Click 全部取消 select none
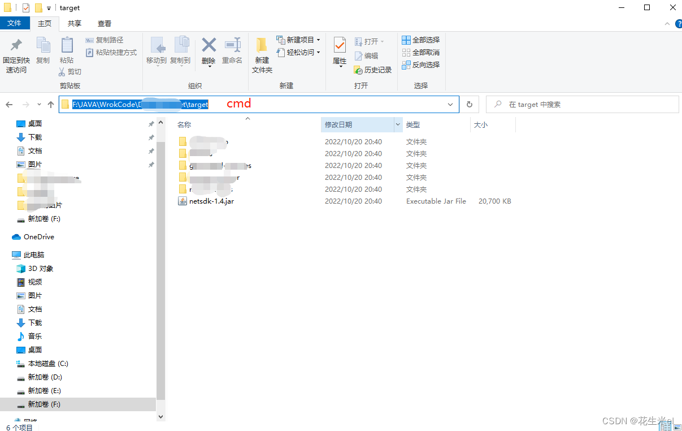 click(x=421, y=53)
